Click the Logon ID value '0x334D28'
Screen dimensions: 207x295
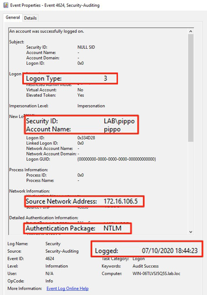[86, 138]
